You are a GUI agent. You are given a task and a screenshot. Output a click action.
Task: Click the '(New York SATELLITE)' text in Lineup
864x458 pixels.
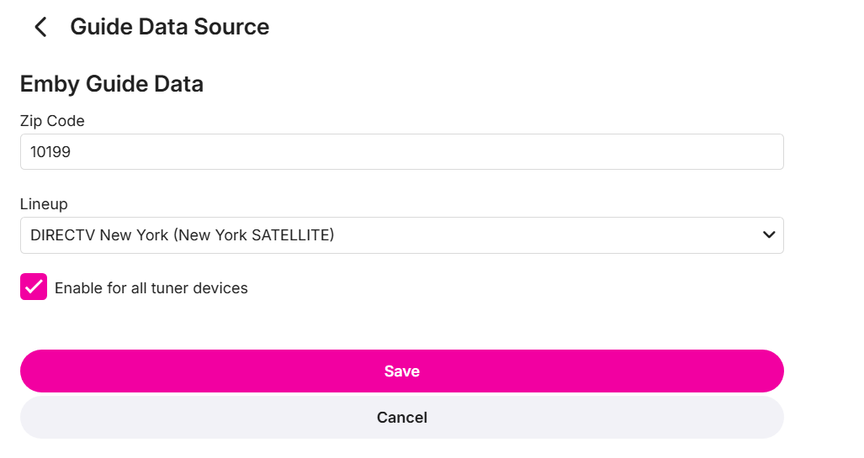coord(254,235)
